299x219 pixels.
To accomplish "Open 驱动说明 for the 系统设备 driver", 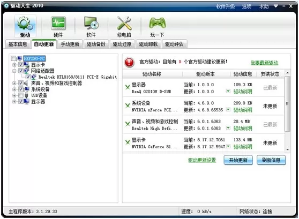I will pyautogui.click(x=243, y=110).
